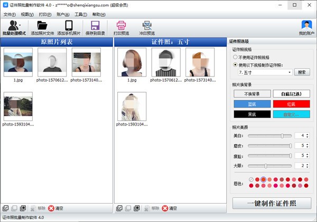Click 保存到目录 floppy disk icon
Image resolution: width=317 pixels, height=222 pixels.
pos(95,26)
